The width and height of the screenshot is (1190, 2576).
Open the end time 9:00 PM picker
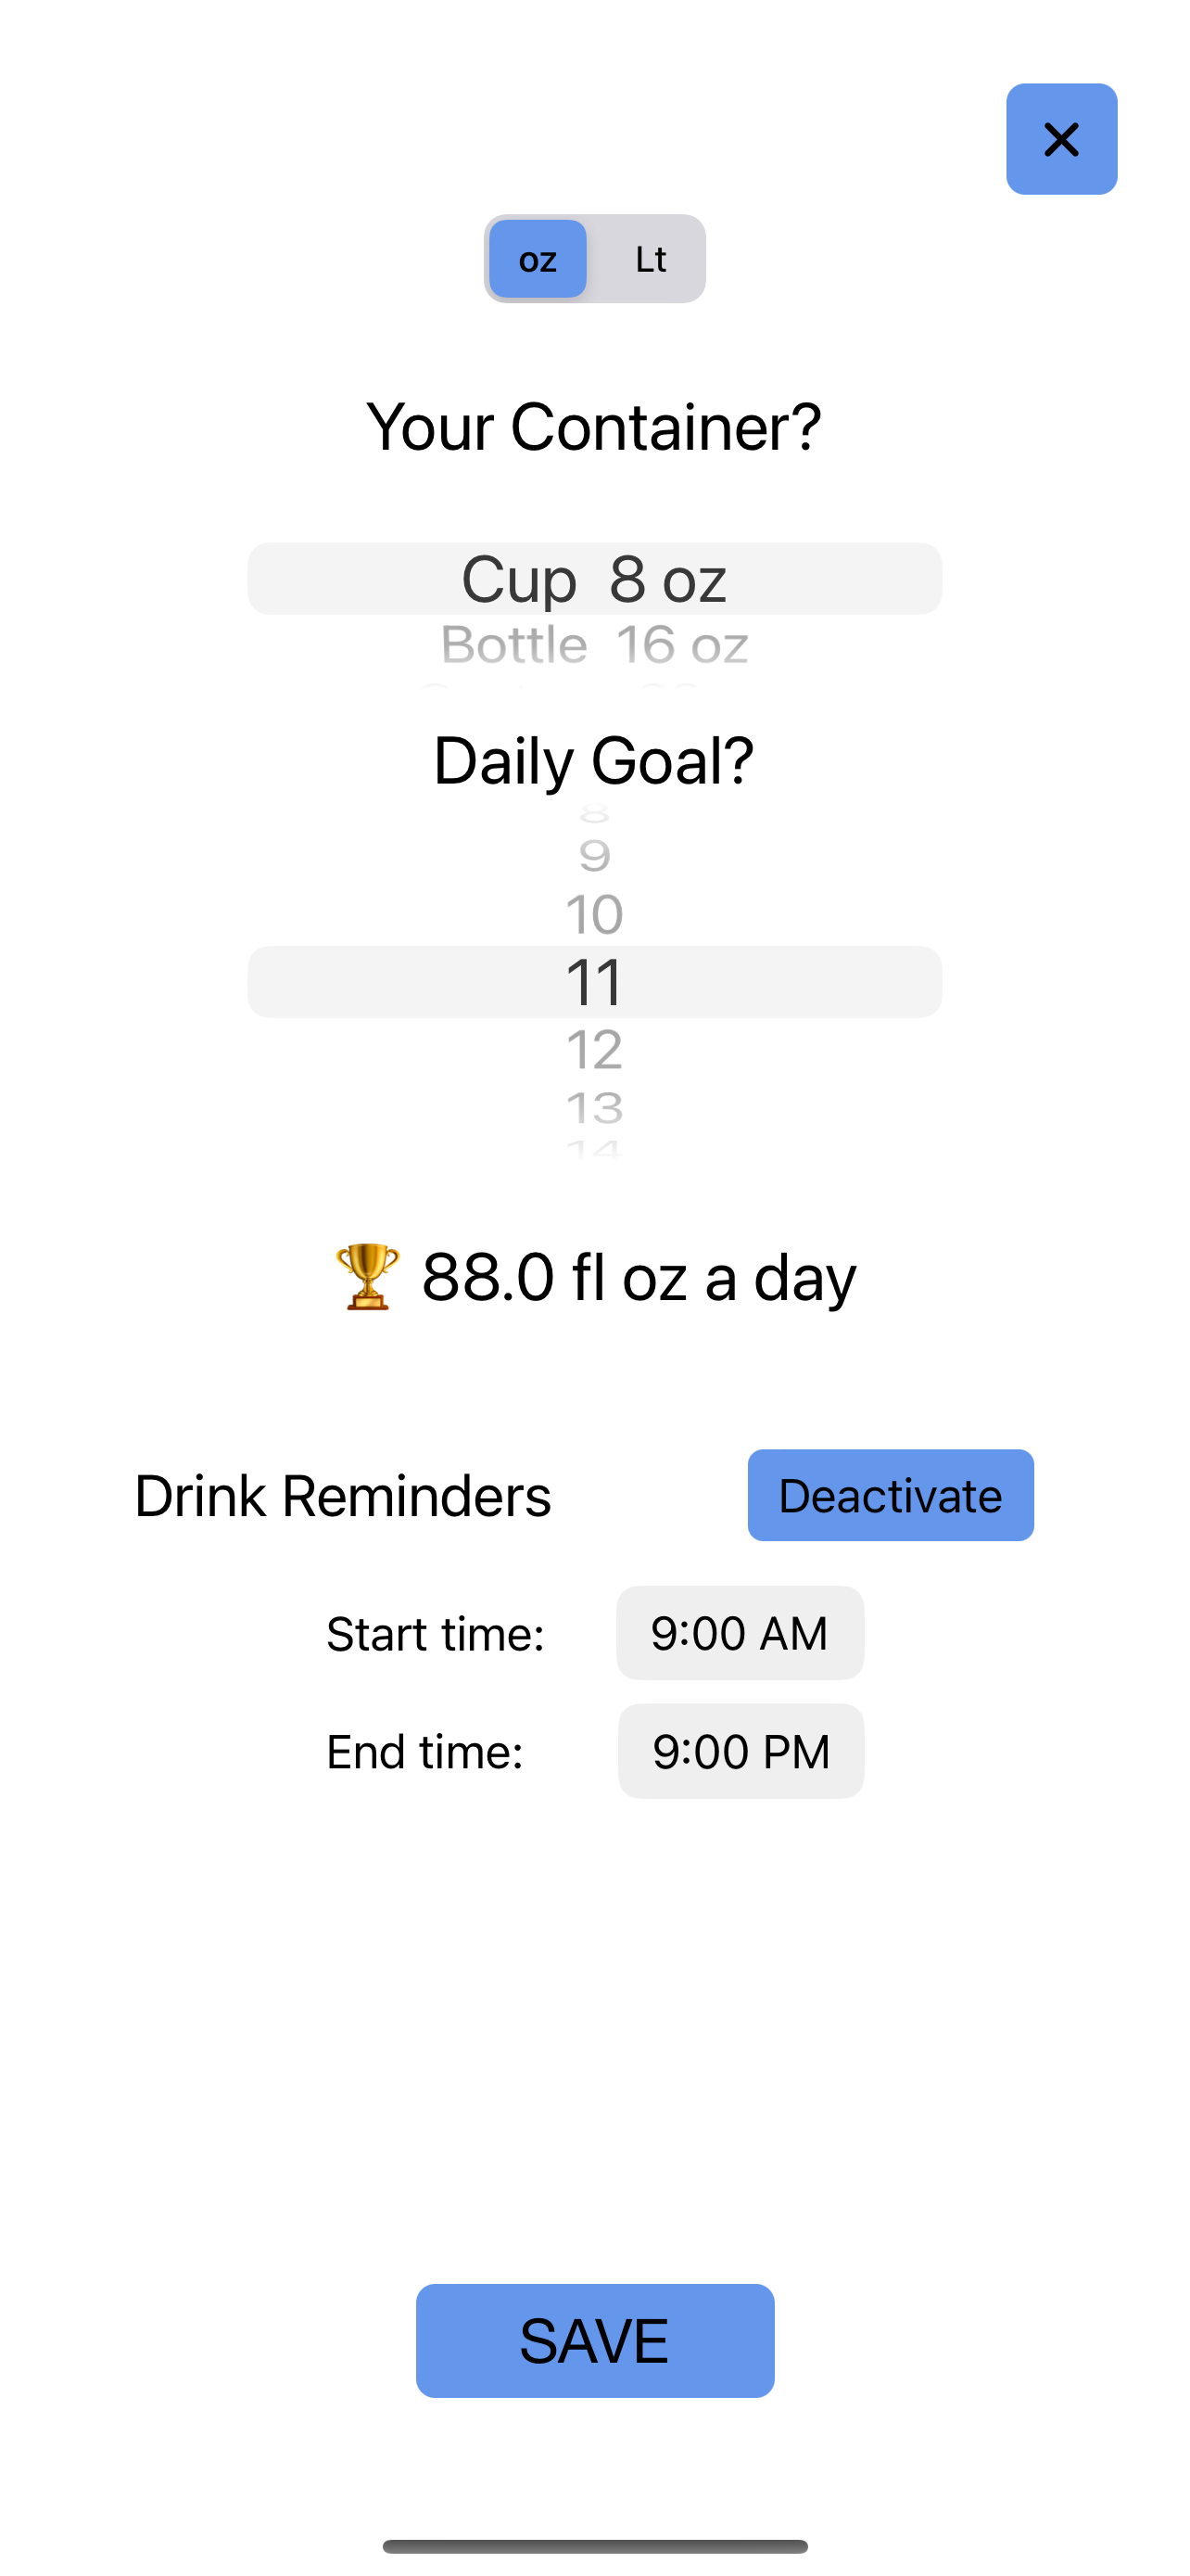(741, 1751)
